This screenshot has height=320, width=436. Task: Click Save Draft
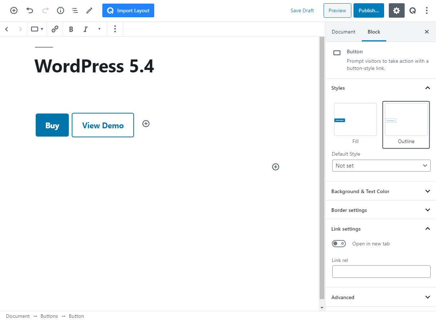point(302,10)
